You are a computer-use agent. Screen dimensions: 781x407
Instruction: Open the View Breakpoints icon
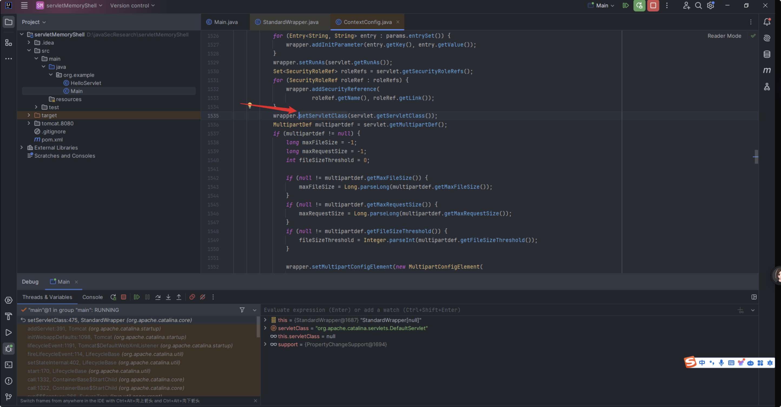(x=192, y=297)
